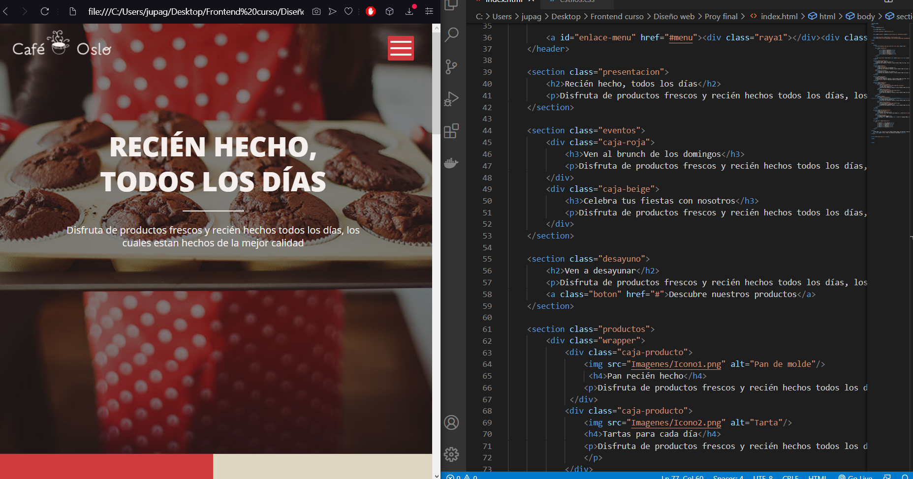Click the browser scrollbar up arrow
This screenshot has width=913, height=479.
coord(436,28)
